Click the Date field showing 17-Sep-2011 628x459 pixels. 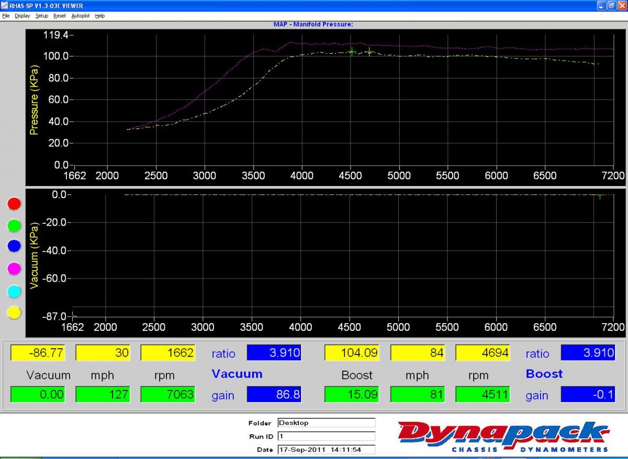point(326,450)
